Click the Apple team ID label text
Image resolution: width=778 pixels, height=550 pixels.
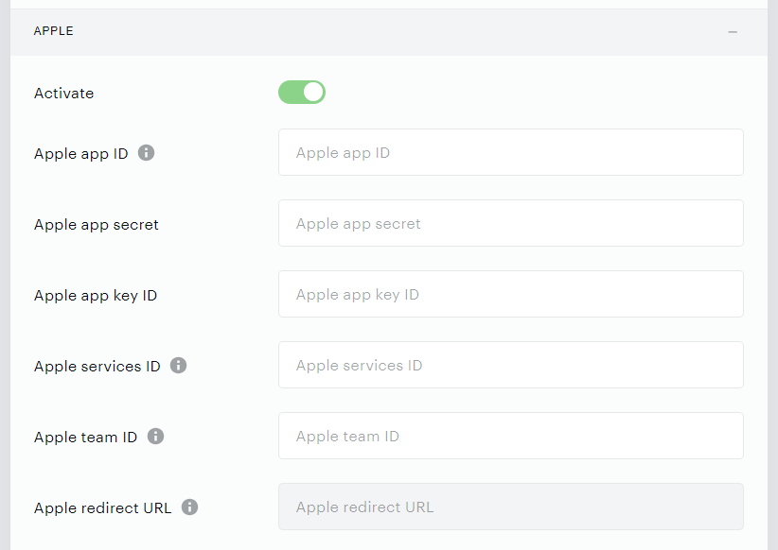pyautogui.click(x=85, y=437)
